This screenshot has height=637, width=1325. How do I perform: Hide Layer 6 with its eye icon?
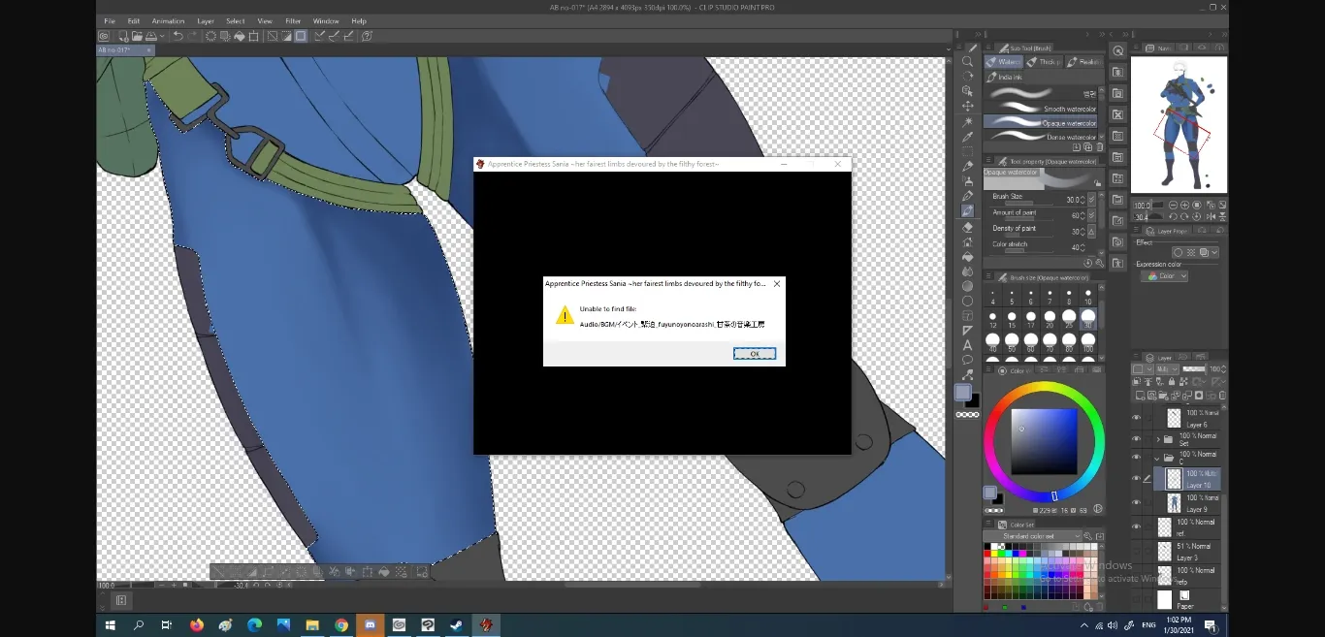[x=1136, y=418]
